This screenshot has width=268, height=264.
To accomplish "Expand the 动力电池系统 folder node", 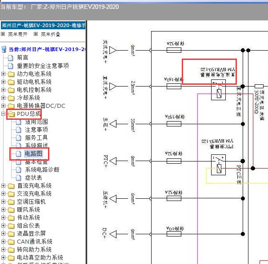I will 3,74.
